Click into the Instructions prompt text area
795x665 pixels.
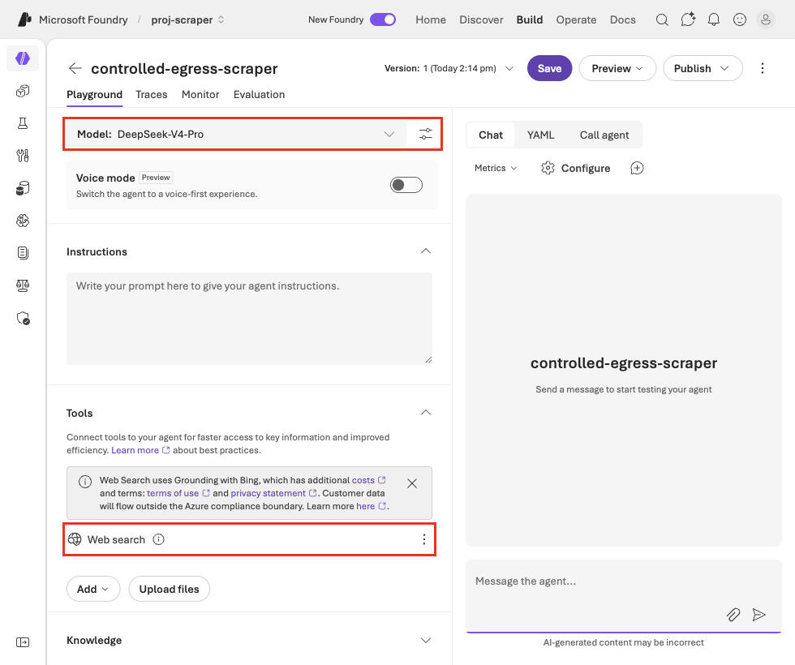pyautogui.click(x=250, y=319)
